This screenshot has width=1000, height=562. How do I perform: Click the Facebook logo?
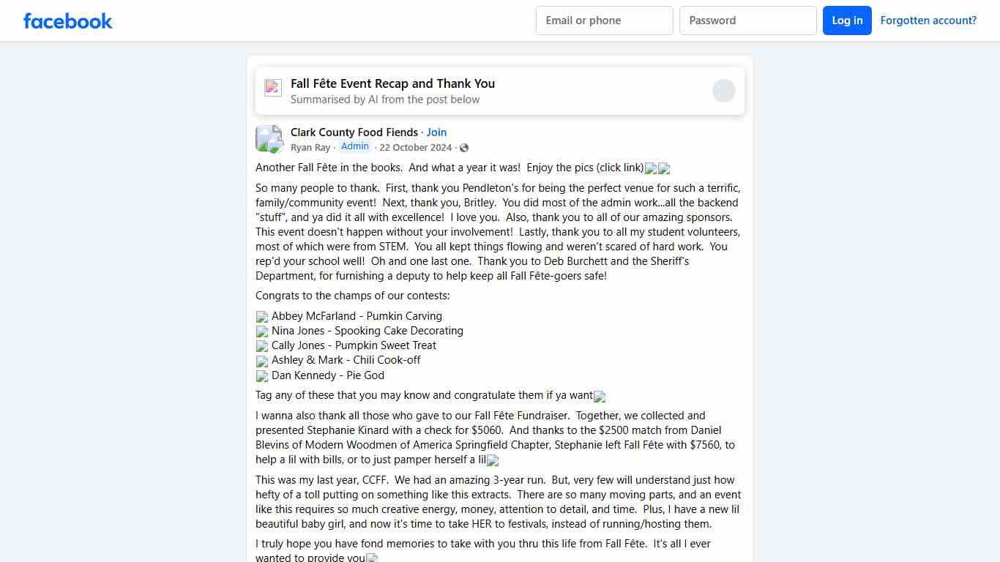[x=68, y=20]
